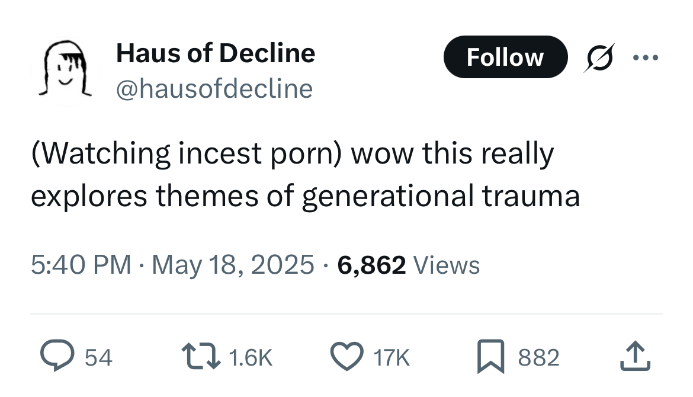Bookmark the post with bookmark icon
The height and width of the screenshot is (397, 693).
[x=490, y=356]
